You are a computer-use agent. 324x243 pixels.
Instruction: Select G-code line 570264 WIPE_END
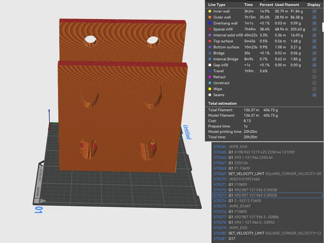click(267, 147)
